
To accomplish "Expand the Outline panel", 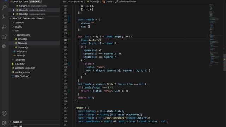I will click(x=11, y=122).
